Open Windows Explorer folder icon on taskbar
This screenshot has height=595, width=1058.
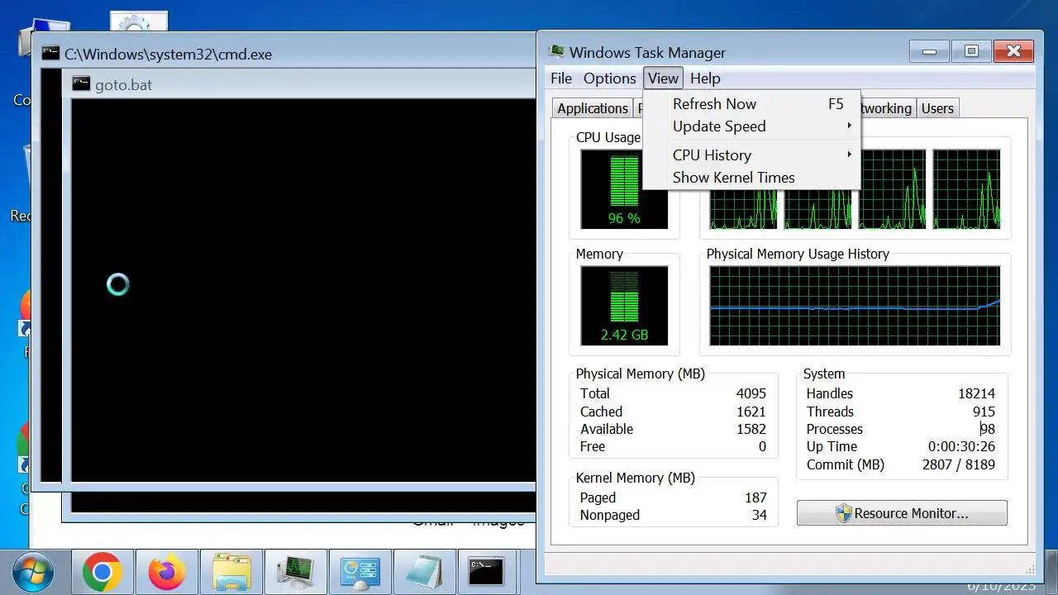point(231,572)
